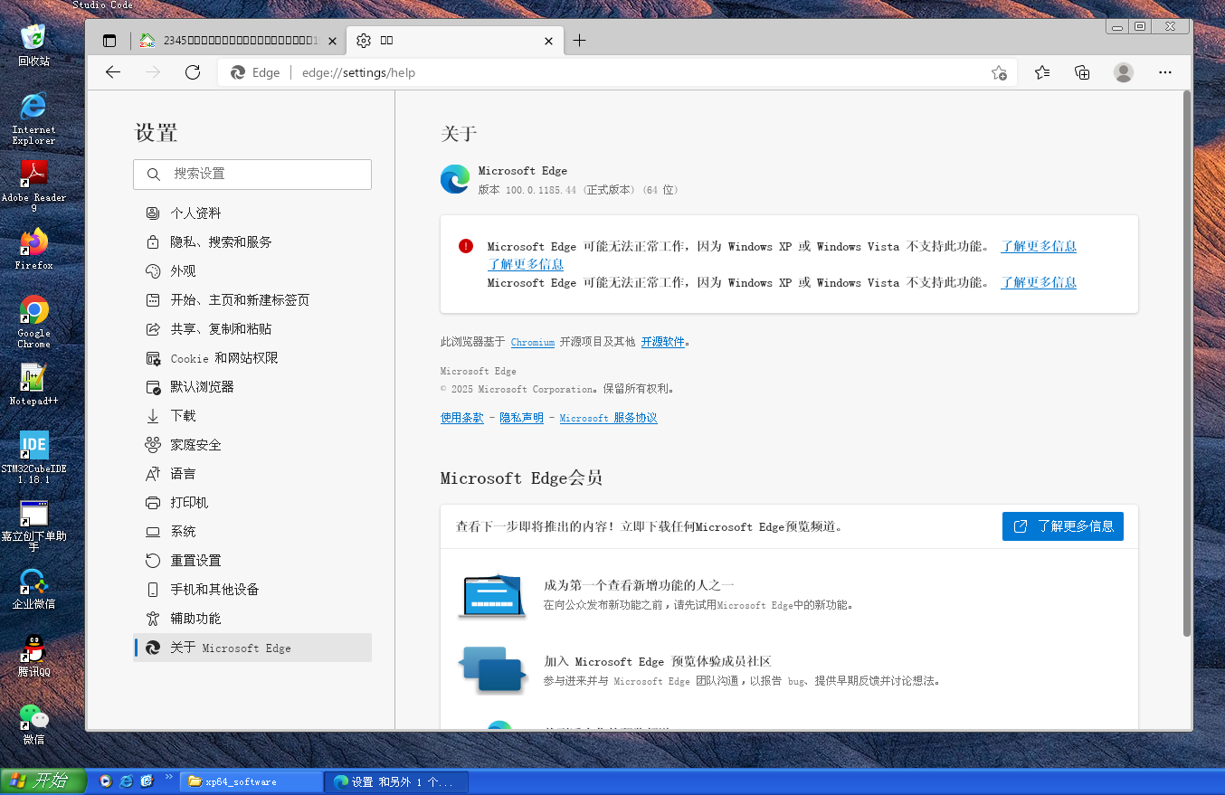This screenshot has height=795, width=1225.
Task: Open 隐私、搜索和服务 settings
Action: [252, 242]
